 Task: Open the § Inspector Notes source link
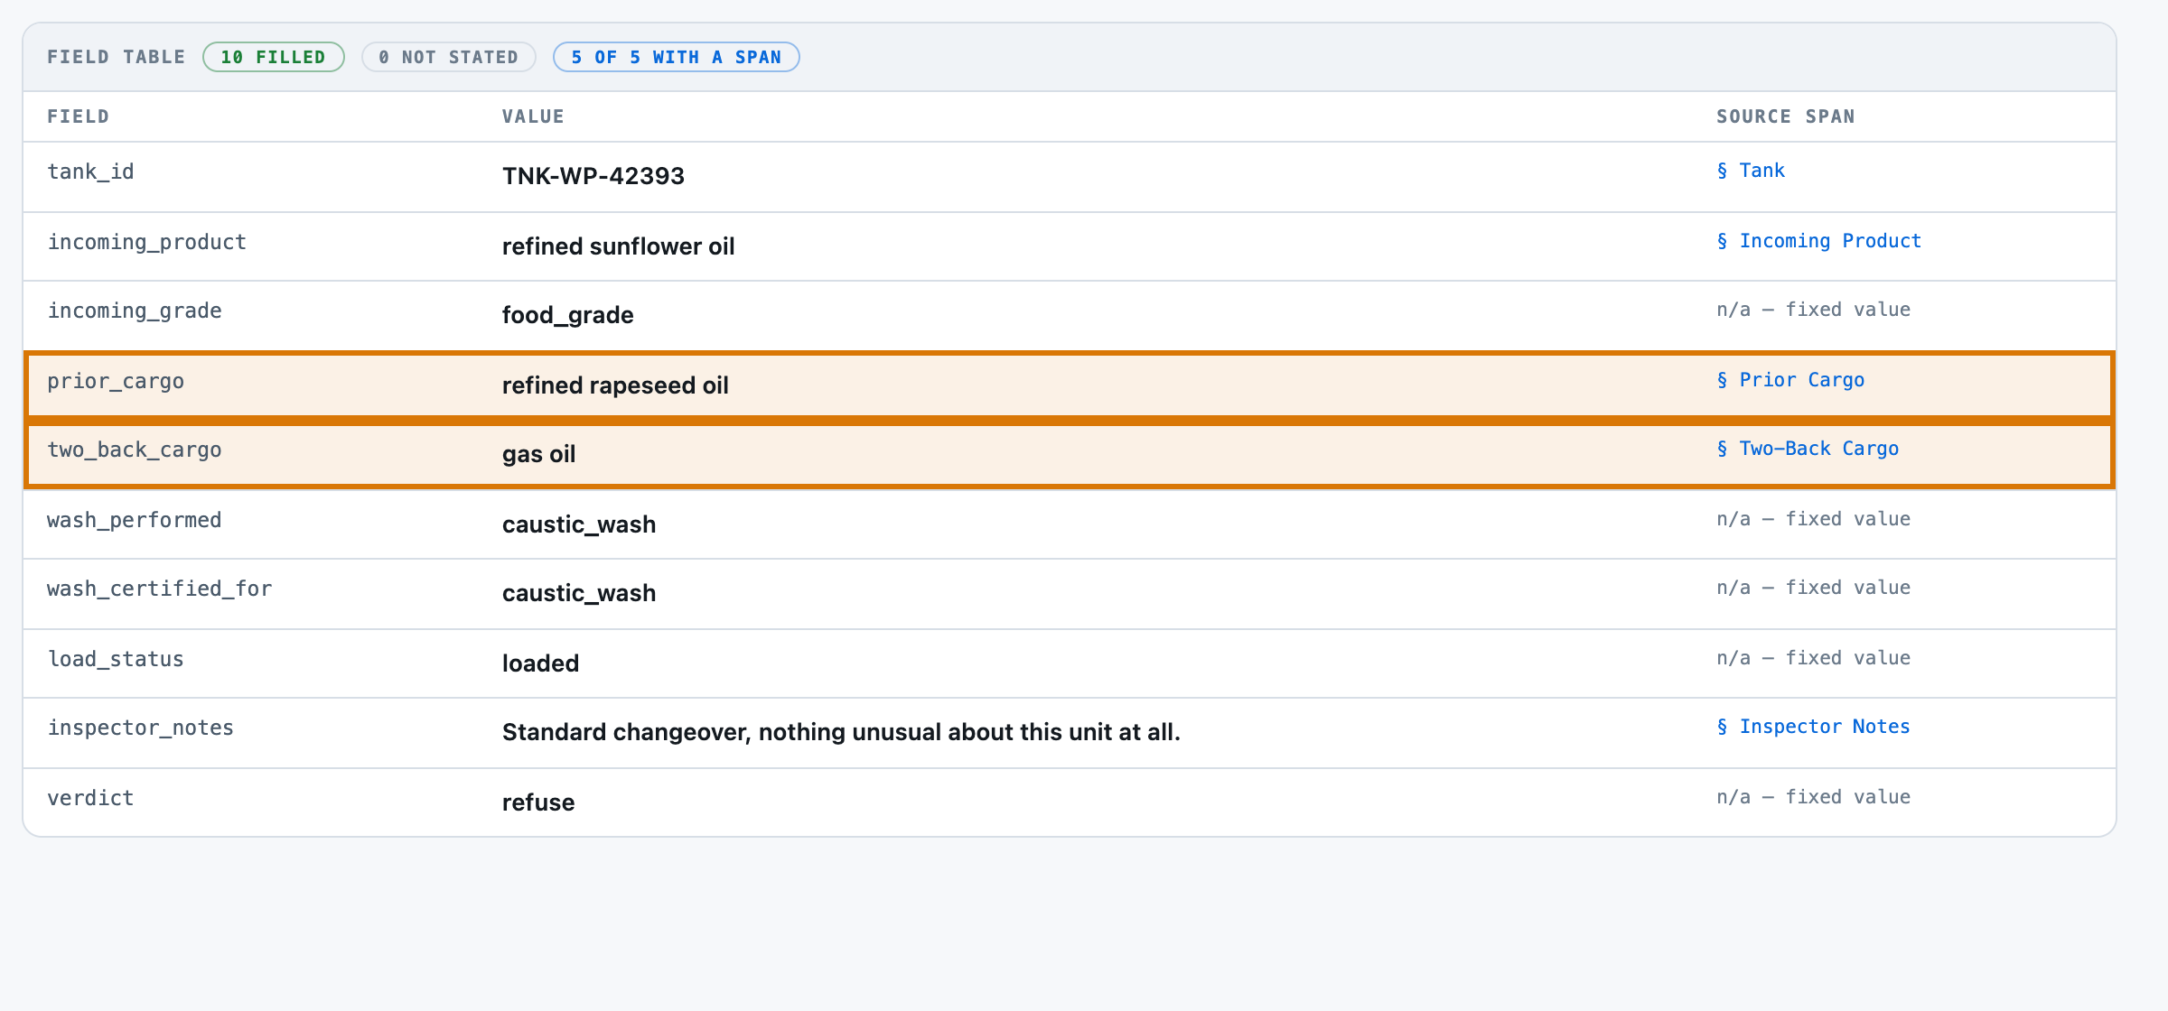1813,727
